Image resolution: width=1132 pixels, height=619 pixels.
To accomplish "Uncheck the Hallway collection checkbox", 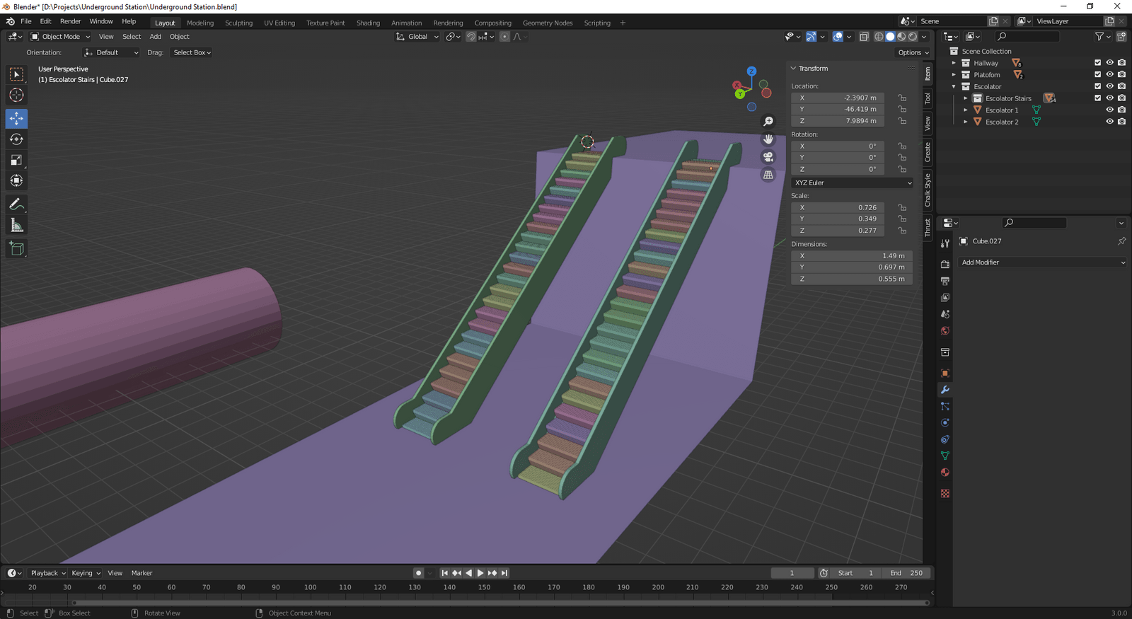I will [1097, 63].
